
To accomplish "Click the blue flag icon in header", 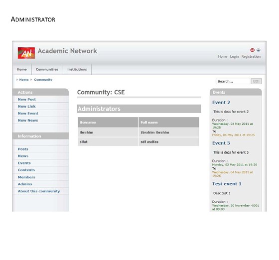I will point(259,50).
